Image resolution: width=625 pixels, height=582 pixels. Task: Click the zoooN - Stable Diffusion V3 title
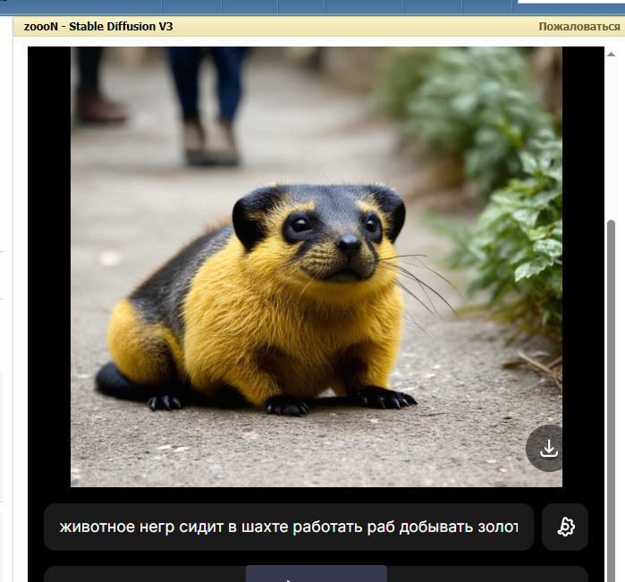point(98,27)
